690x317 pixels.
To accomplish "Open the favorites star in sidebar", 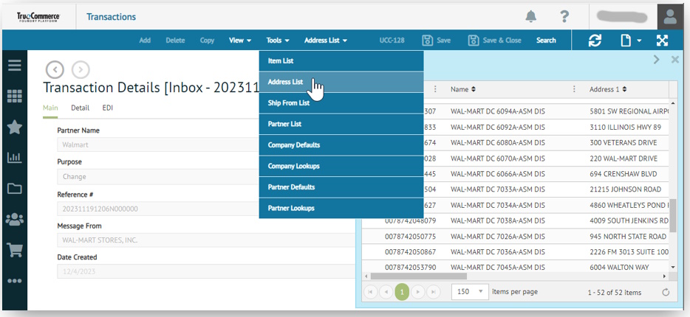I will pyautogui.click(x=14, y=127).
